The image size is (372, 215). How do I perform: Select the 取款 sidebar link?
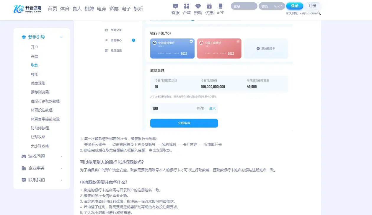point(35,65)
